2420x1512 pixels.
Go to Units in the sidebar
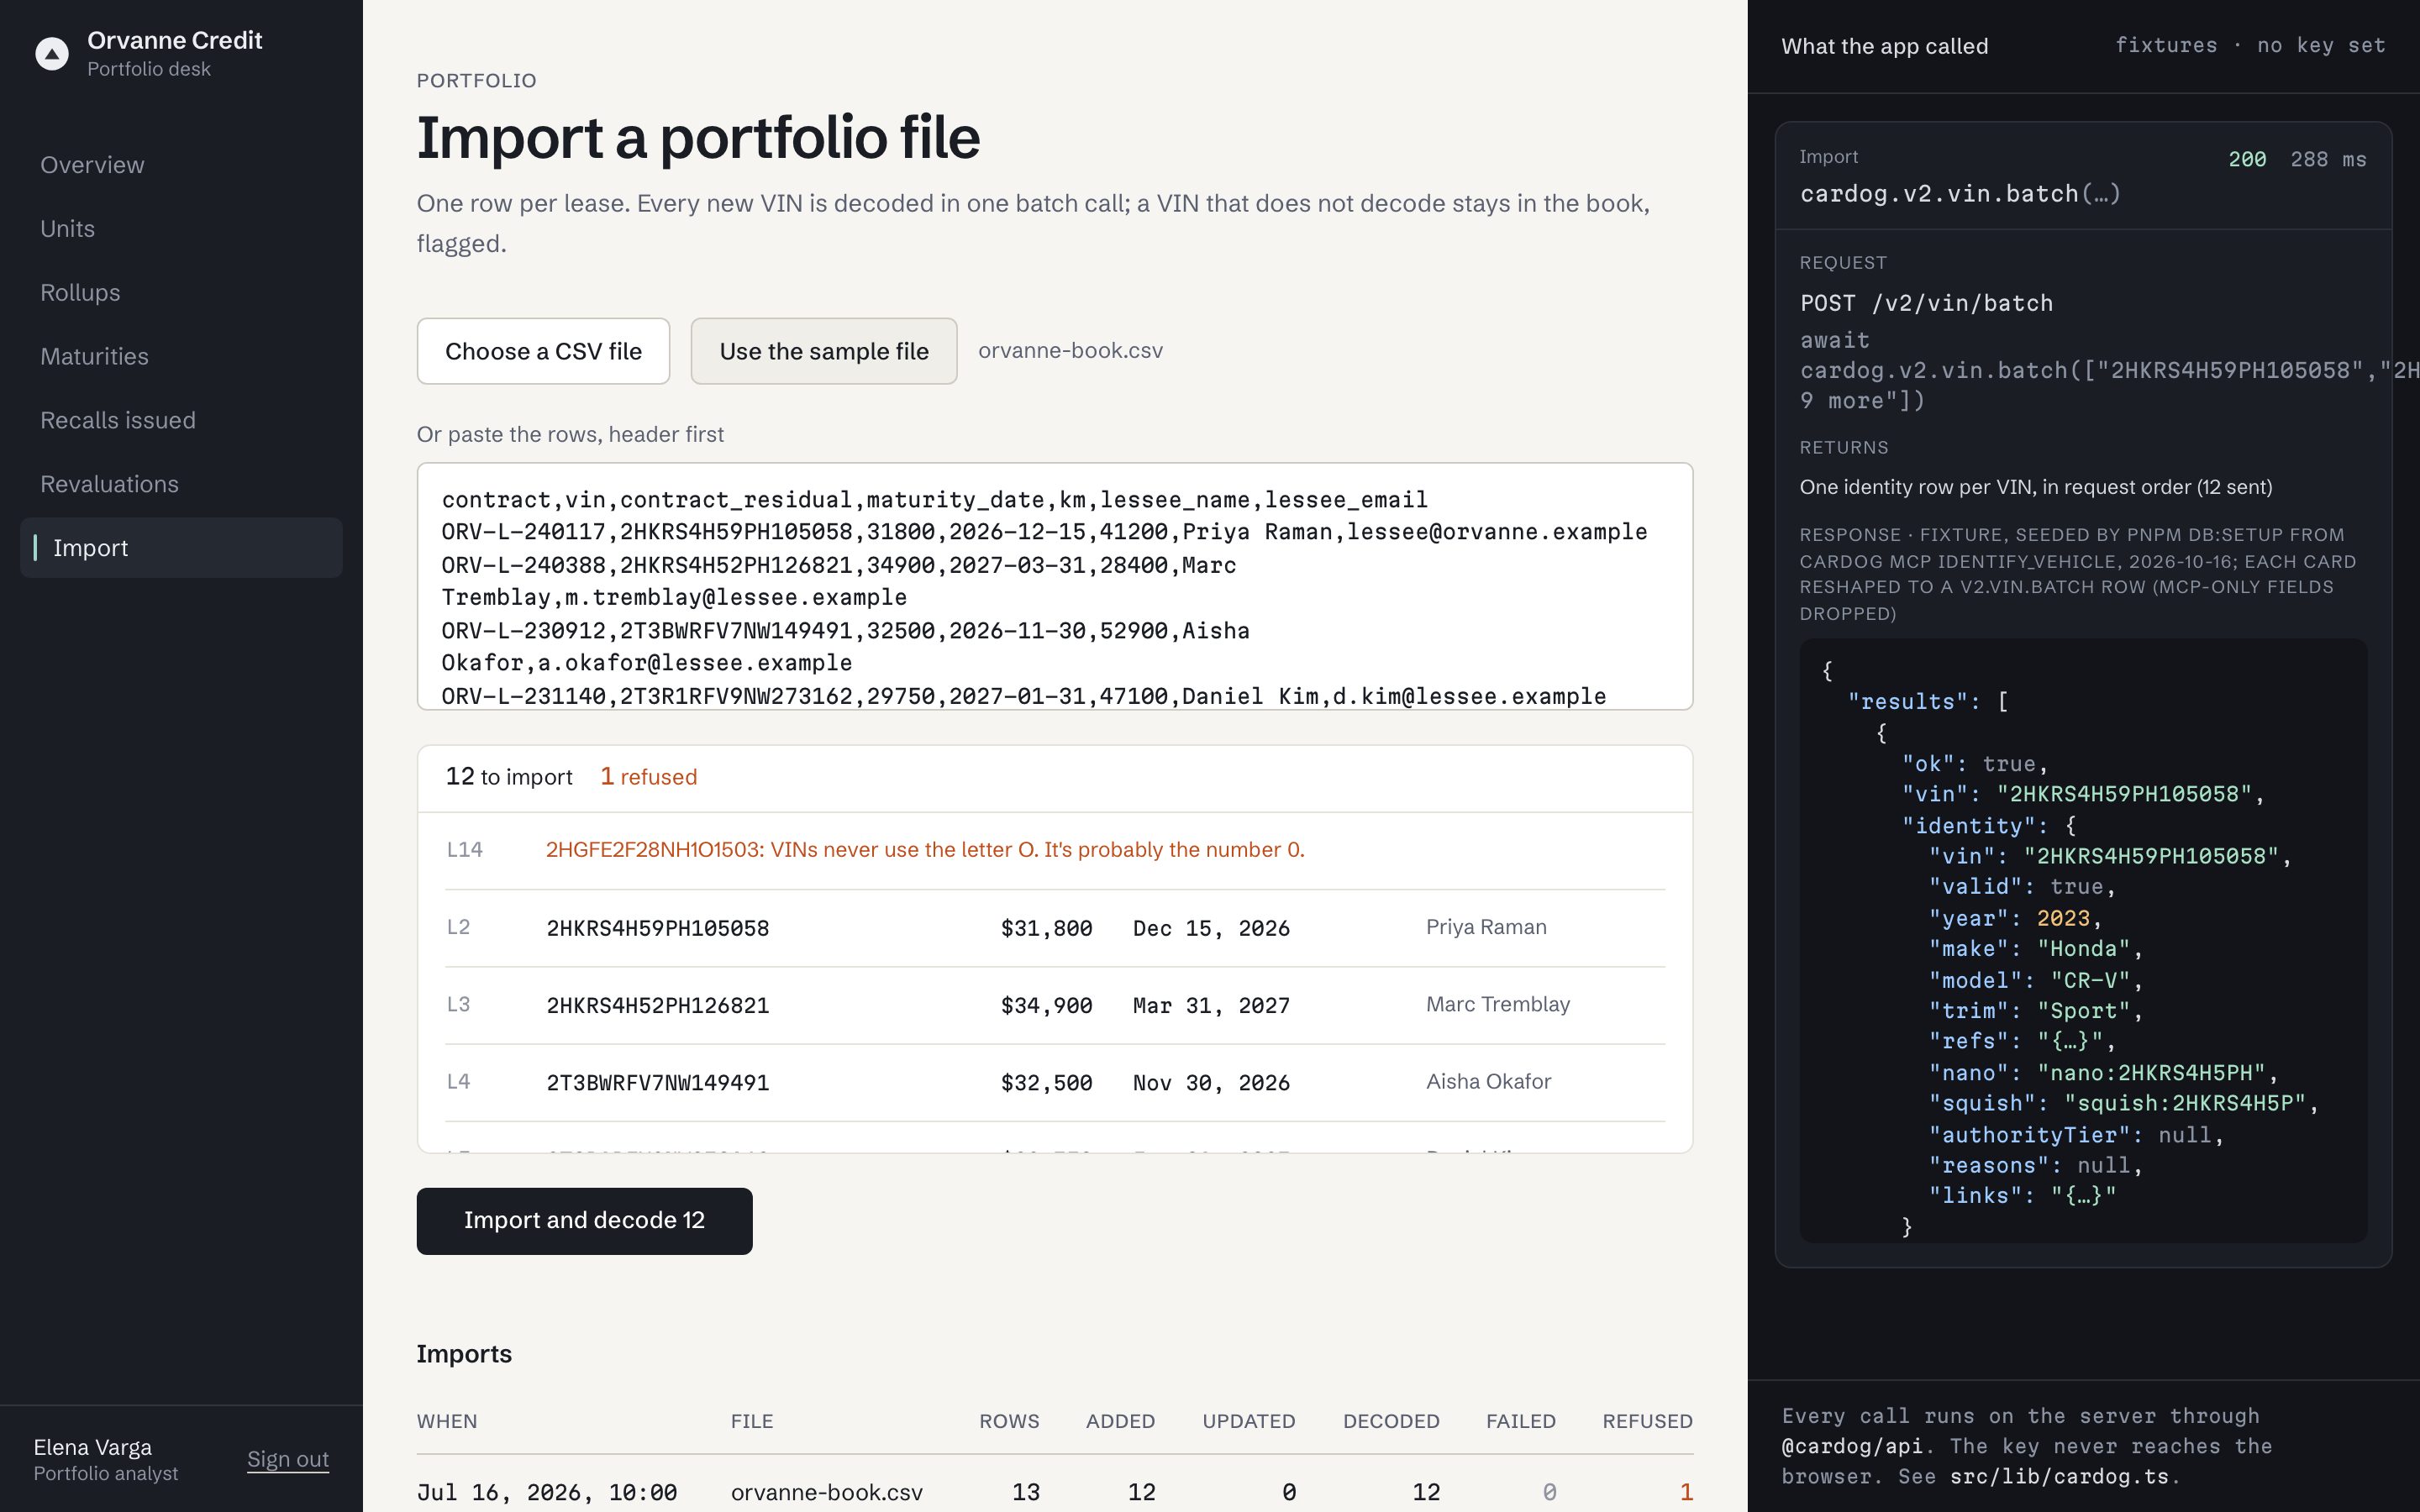click(67, 229)
